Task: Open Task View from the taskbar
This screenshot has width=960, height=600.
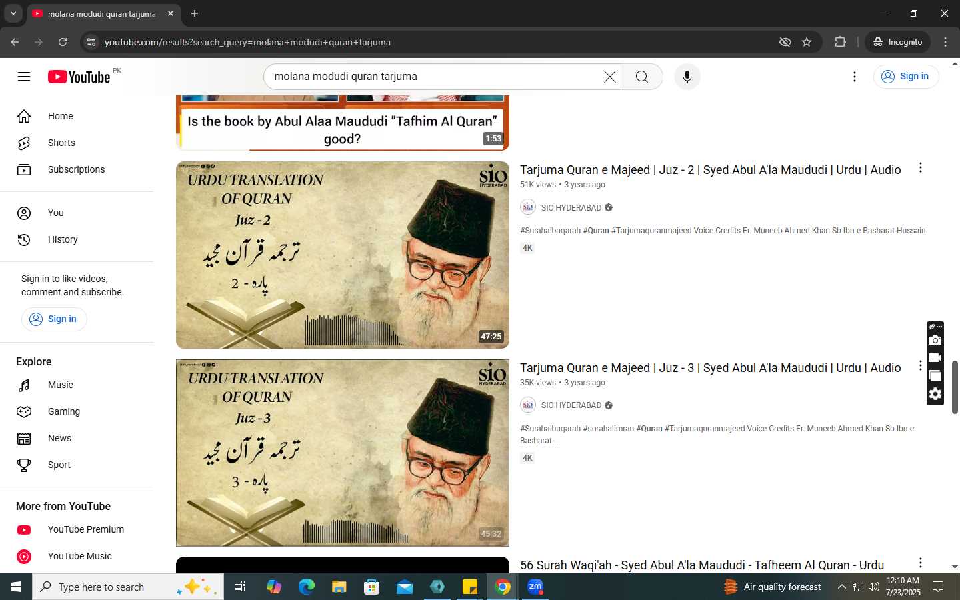Action: coord(240,587)
